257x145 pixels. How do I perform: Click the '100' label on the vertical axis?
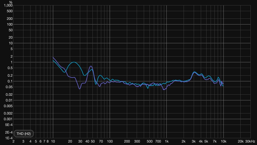click(10, 24)
